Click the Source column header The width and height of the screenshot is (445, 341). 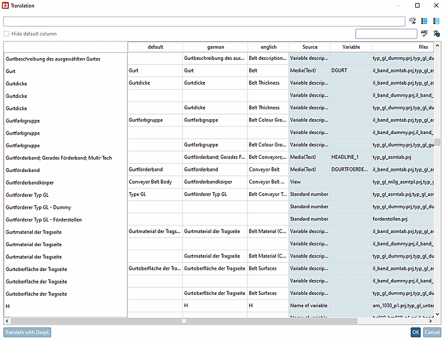(310, 47)
